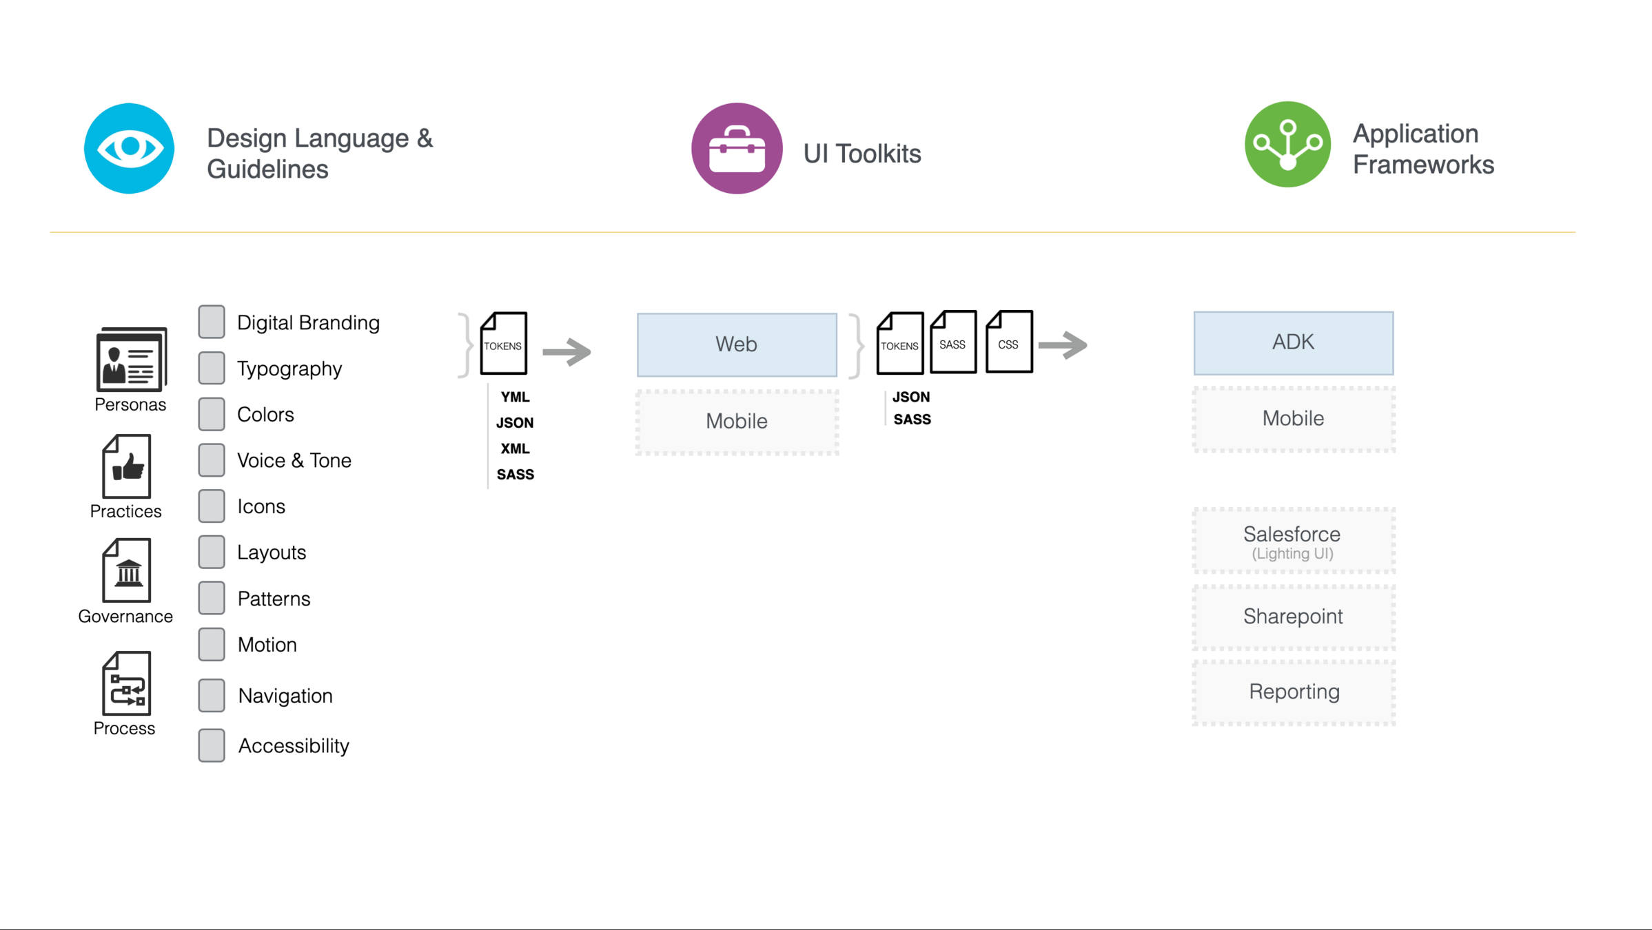Click the arrow after the CSS file
Viewport: 1652px width, 930px height.
click(x=1063, y=345)
